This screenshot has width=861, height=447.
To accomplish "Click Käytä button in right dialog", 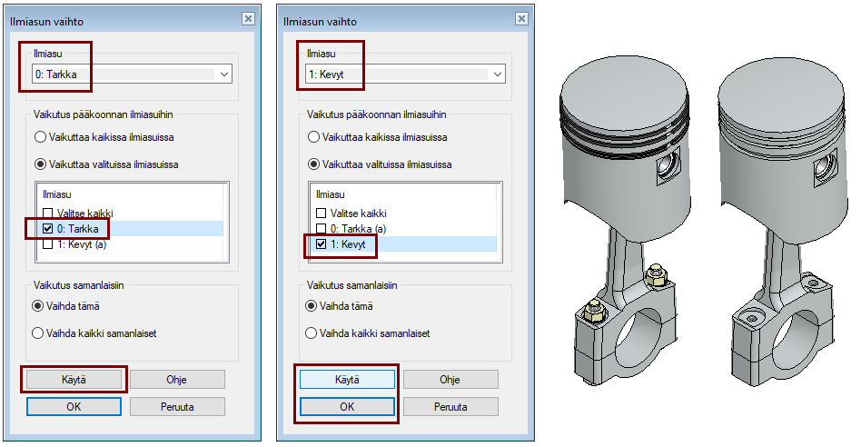I will 347,380.
